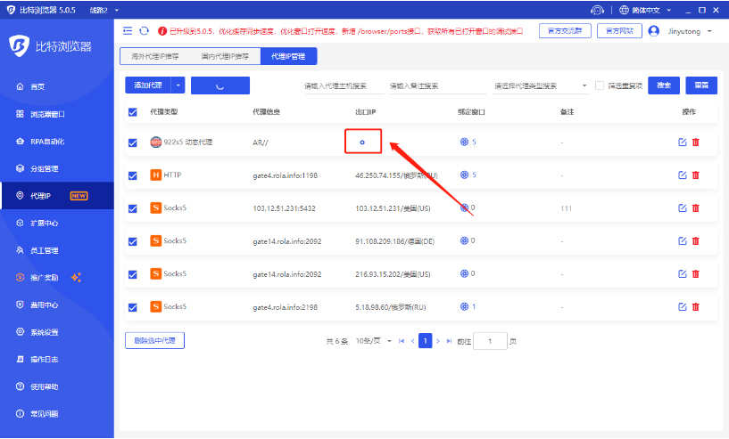Edit the proxy with exit IP 91.108.209.186
This screenshot has height=439, width=729.
(682, 240)
